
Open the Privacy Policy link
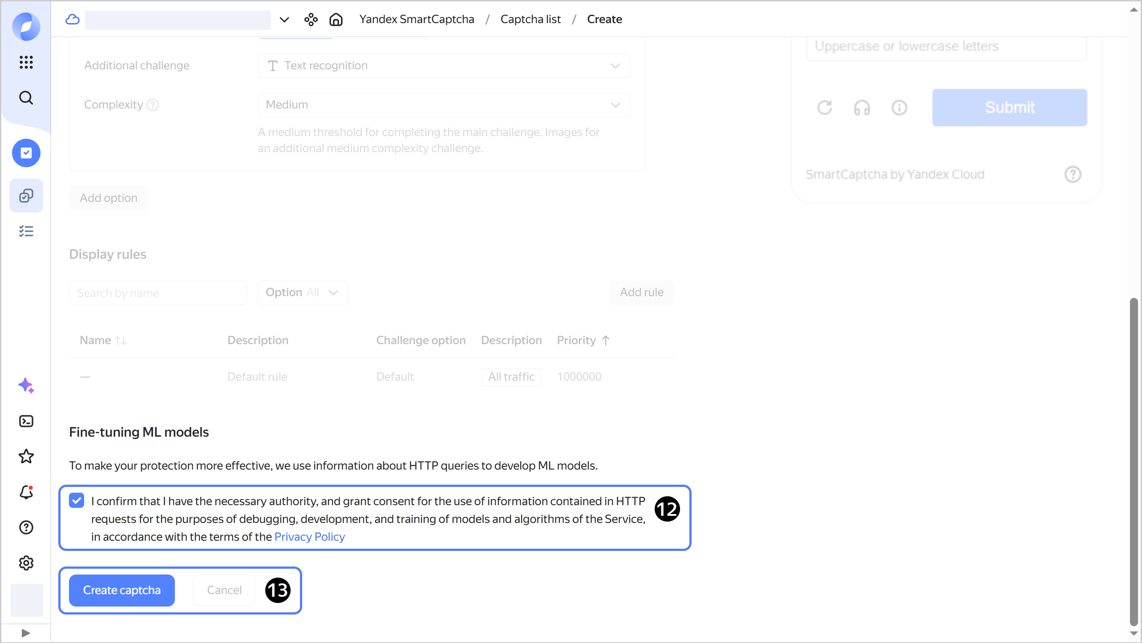click(309, 537)
